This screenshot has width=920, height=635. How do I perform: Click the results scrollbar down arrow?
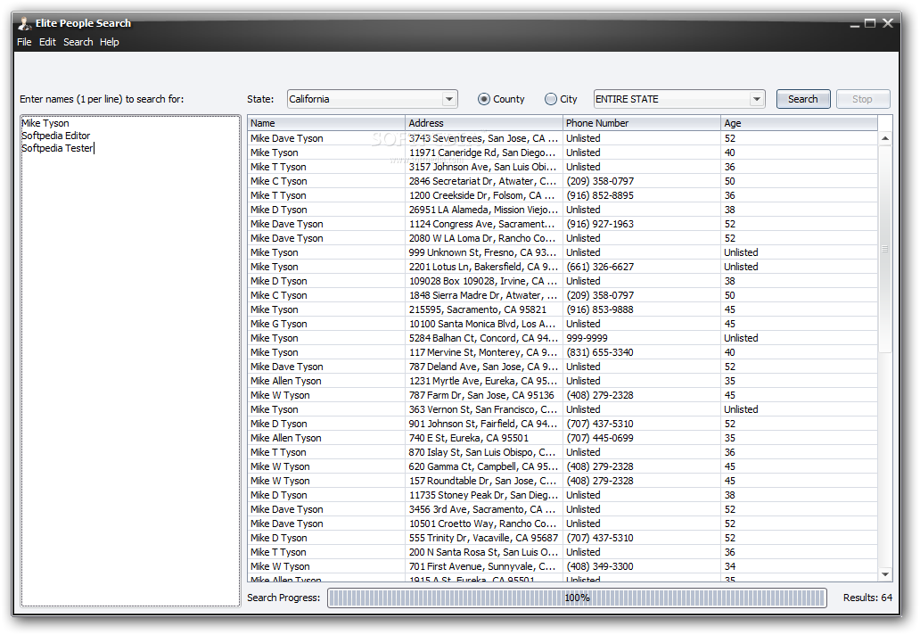point(885,574)
